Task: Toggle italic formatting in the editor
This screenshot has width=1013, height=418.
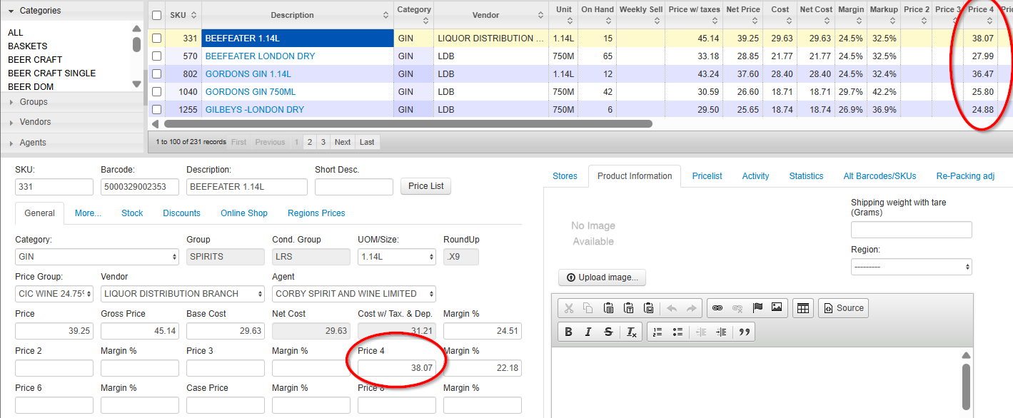Action: click(588, 332)
